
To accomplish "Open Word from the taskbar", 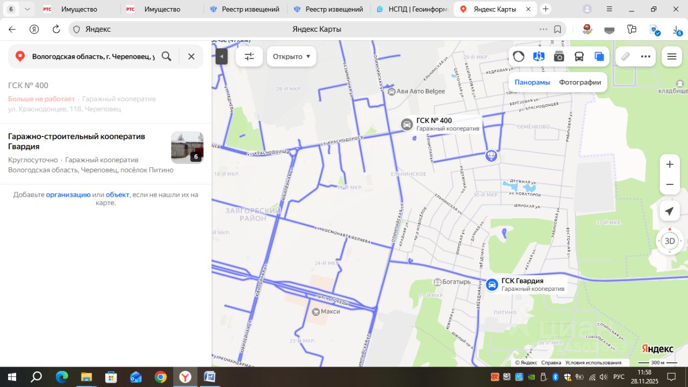I will tap(210, 377).
